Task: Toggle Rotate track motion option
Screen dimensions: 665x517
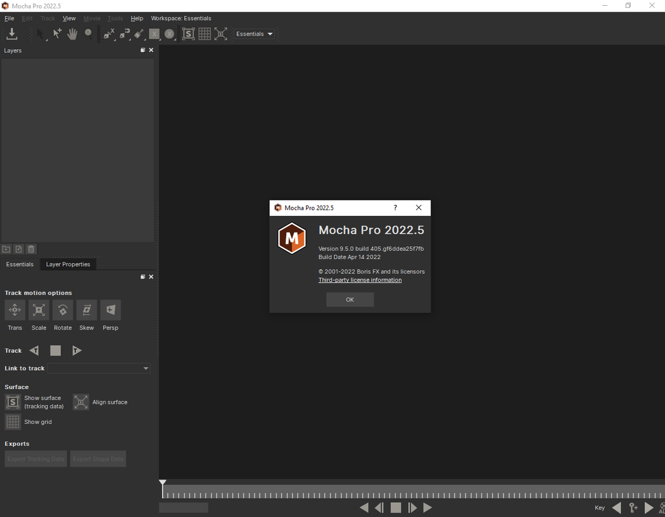Action: (63, 310)
